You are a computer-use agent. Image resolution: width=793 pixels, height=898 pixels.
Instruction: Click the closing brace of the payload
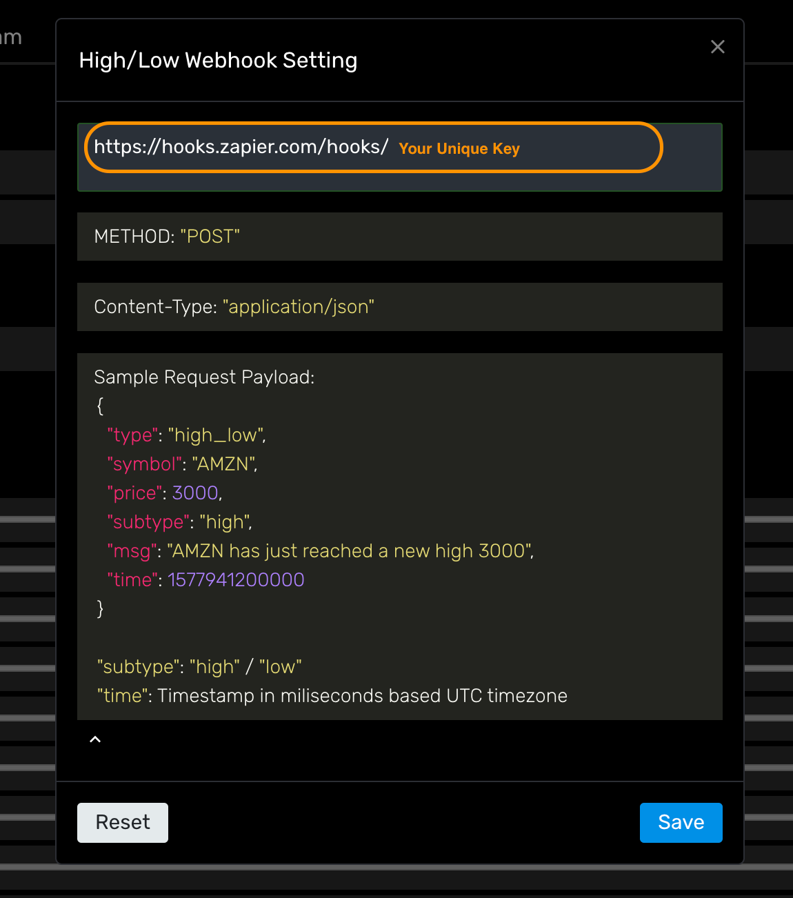click(x=100, y=609)
